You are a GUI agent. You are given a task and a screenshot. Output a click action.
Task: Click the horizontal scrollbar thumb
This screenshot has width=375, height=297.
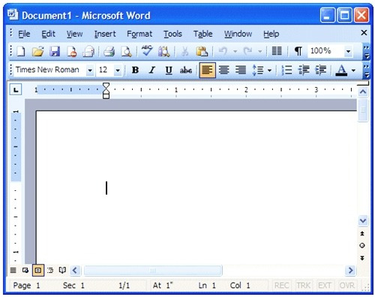tap(153, 271)
